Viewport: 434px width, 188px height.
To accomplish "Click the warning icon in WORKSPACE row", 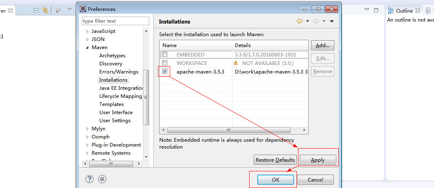I will [236, 63].
